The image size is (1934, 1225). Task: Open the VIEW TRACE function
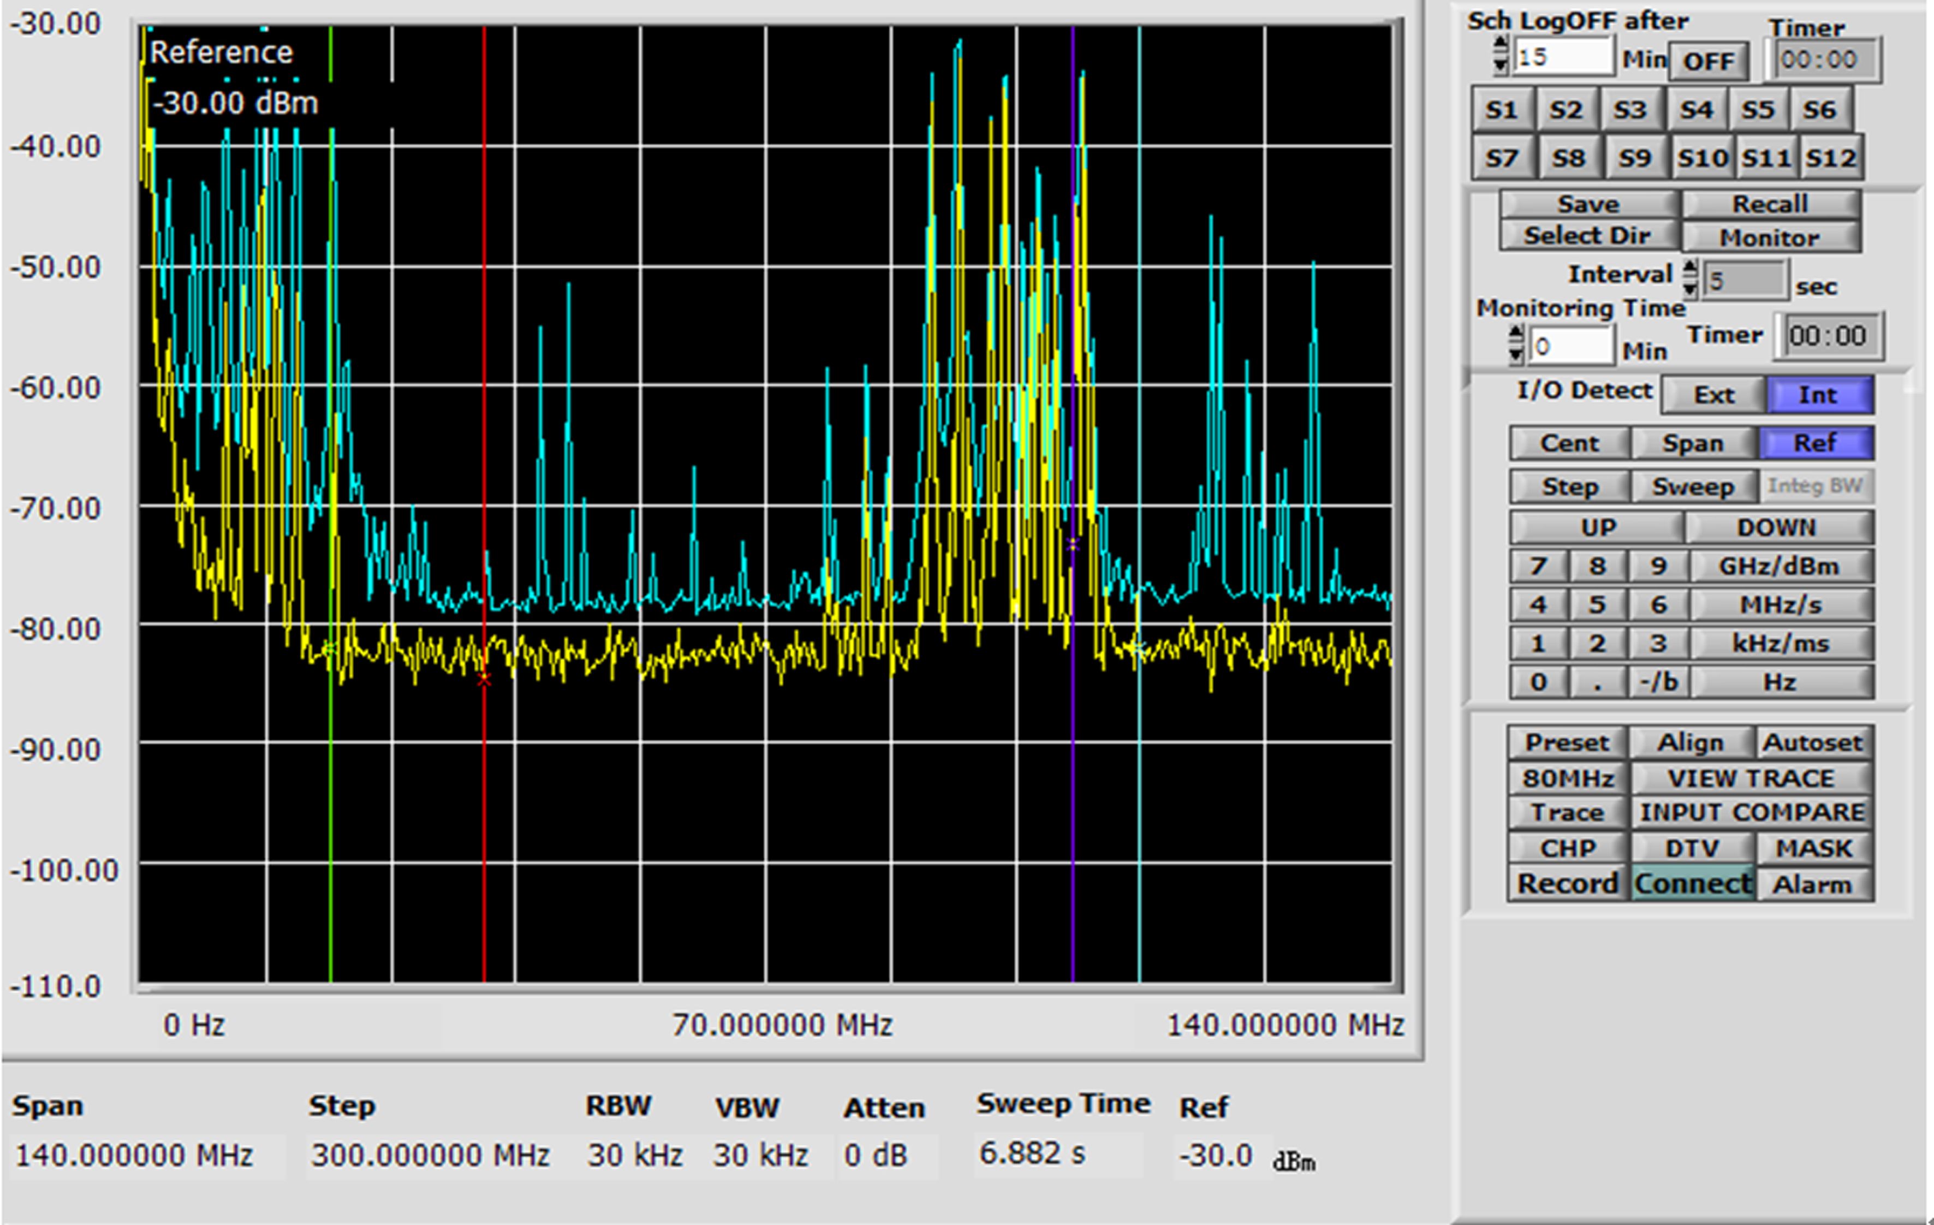pyautogui.click(x=1751, y=778)
